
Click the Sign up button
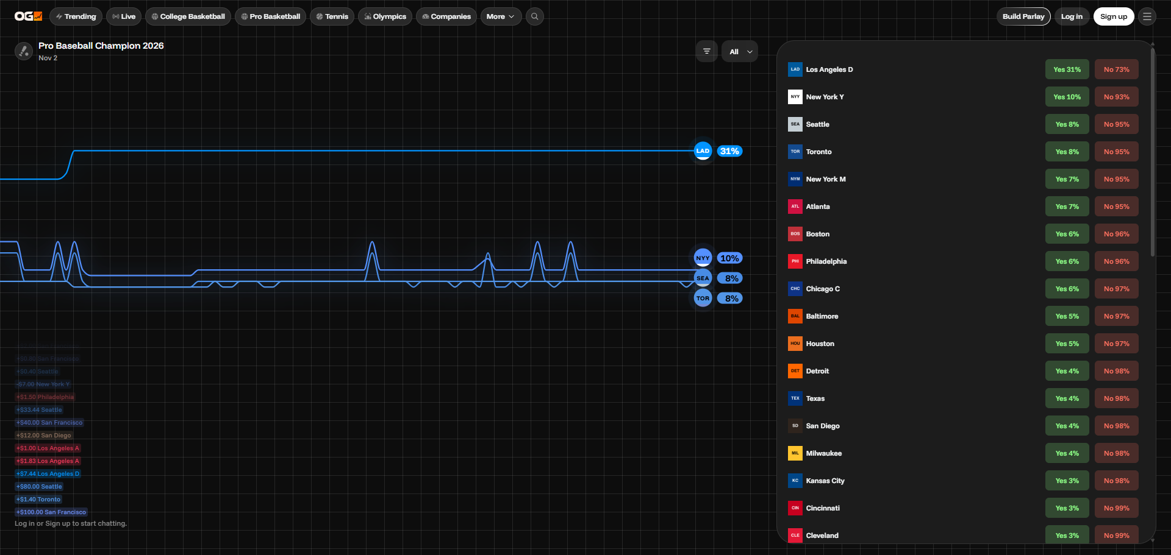(1114, 16)
